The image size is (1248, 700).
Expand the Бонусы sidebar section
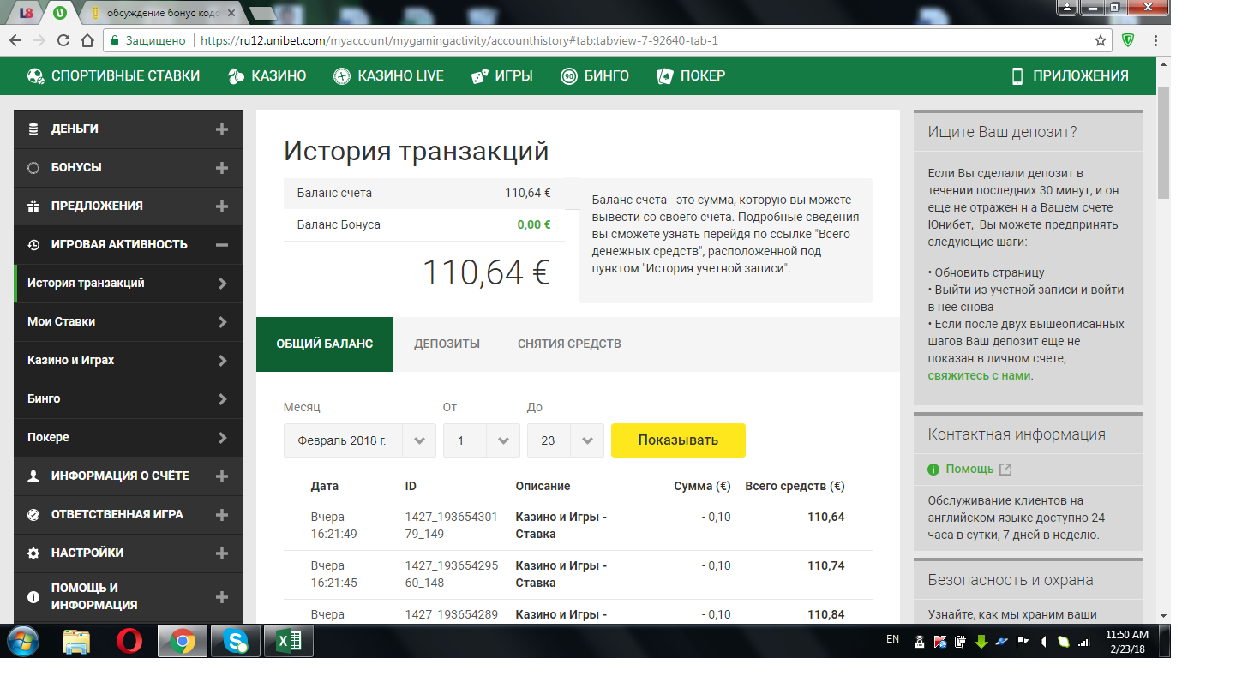(222, 168)
